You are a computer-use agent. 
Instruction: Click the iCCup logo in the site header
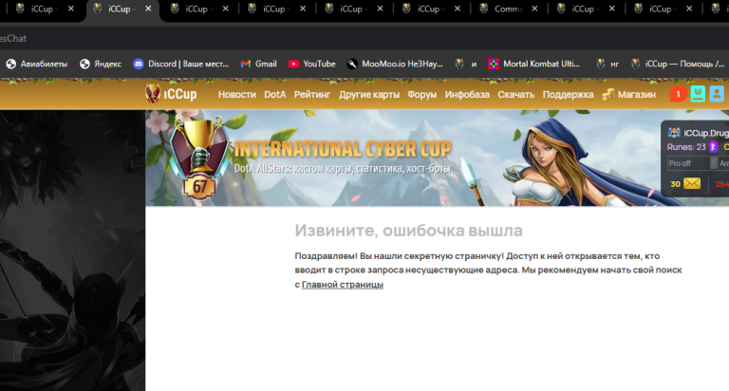tap(171, 94)
